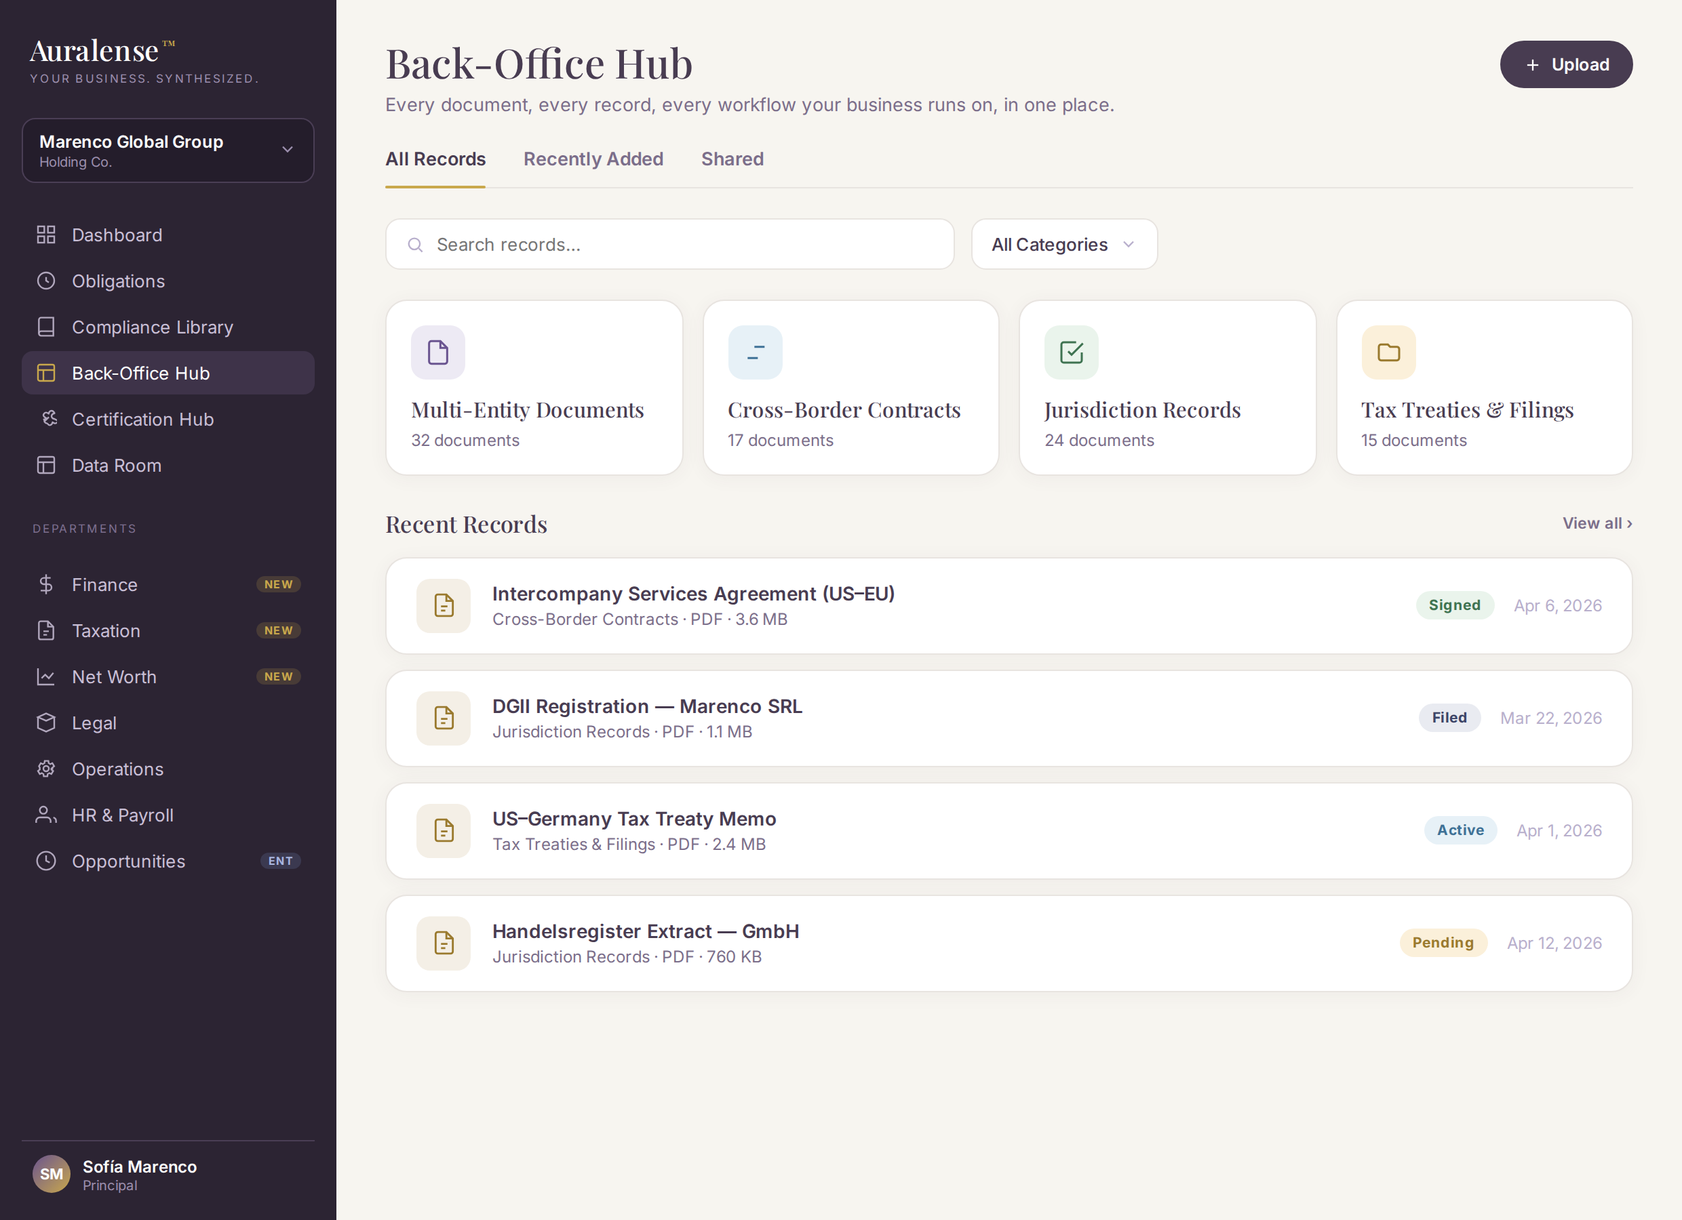
Task: Go to Dashboard in sidebar
Action: coord(168,235)
